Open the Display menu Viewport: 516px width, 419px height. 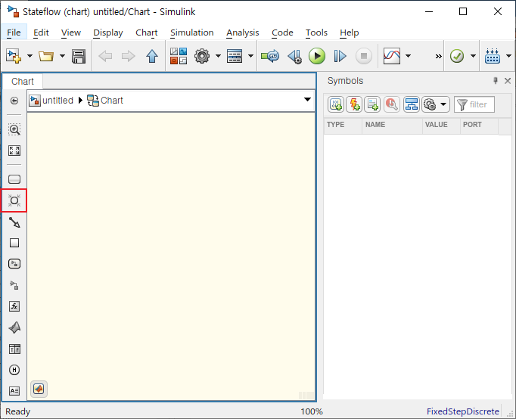pyautogui.click(x=108, y=33)
